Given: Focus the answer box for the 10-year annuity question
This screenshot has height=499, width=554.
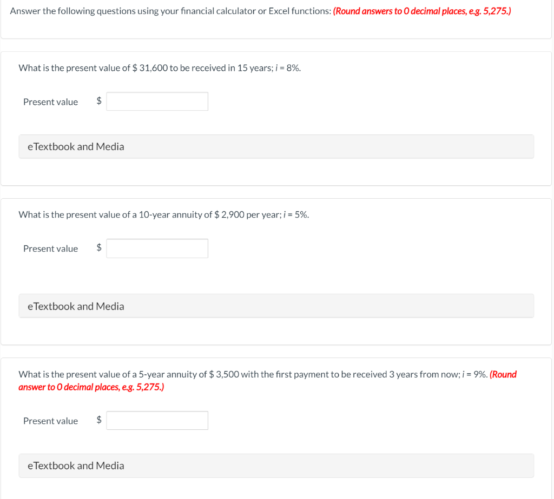Looking at the screenshot, I should 157,248.
